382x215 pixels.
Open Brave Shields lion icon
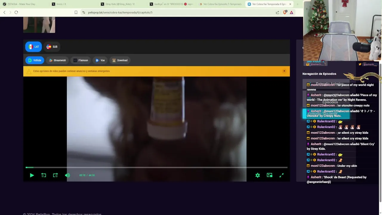click(285, 12)
